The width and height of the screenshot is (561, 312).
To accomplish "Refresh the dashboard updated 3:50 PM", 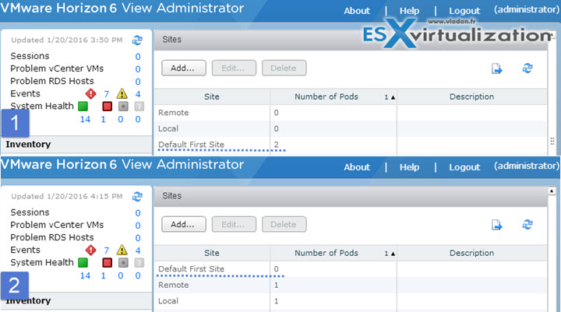I will [137, 40].
